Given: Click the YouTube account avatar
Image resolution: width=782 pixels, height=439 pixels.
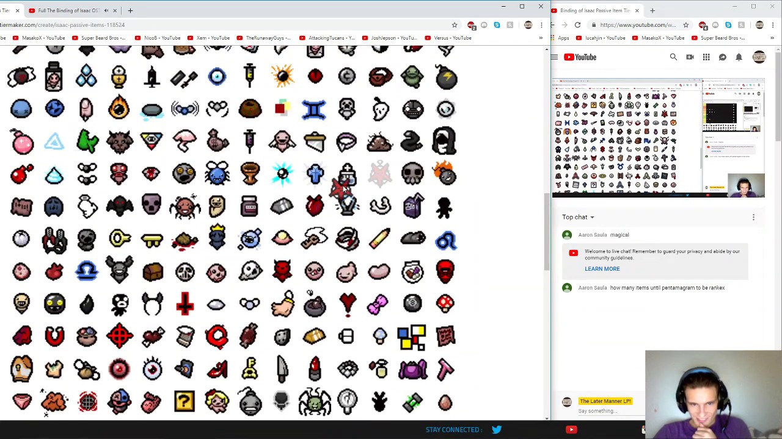Looking at the screenshot, I should 759,57.
